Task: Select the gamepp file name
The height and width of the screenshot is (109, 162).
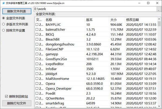Action: click(x=52, y=54)
